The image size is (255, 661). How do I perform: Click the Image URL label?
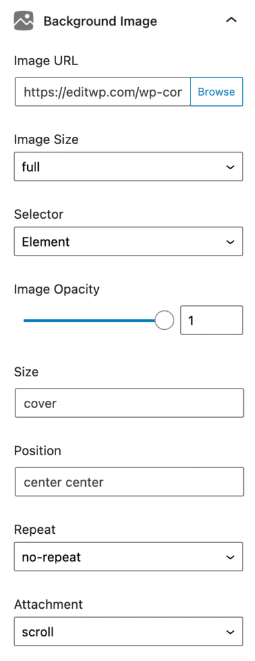[46, 61]
